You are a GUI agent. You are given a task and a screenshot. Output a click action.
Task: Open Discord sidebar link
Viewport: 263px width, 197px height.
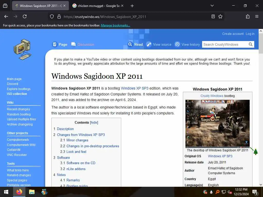[12, 84]
